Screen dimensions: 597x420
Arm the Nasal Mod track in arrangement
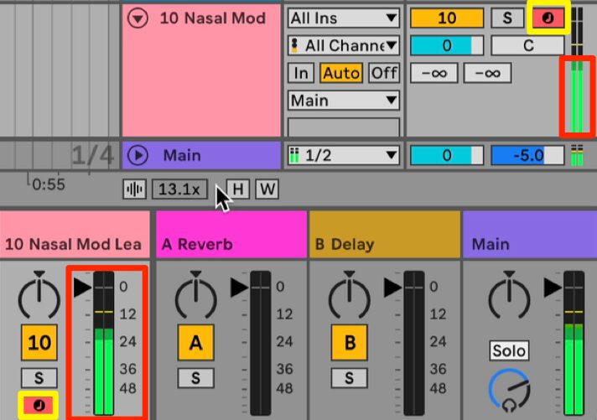[x=548, y=18]
